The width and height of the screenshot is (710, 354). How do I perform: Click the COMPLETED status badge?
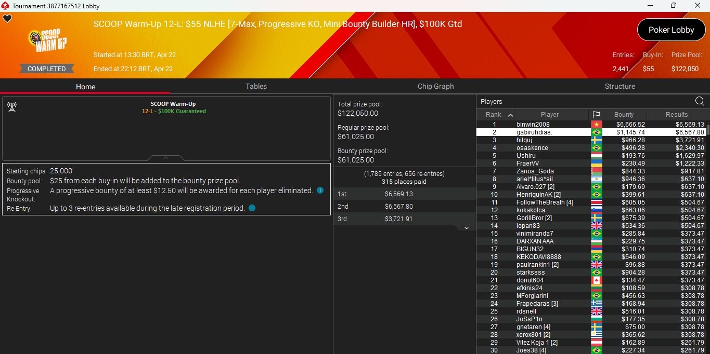pos(47,69)
